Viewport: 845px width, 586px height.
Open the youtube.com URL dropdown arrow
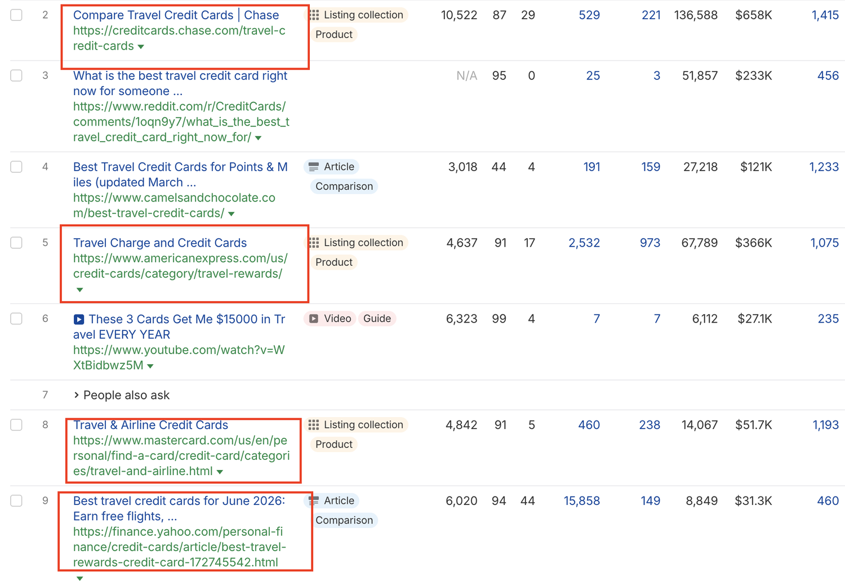pos(150,366)
